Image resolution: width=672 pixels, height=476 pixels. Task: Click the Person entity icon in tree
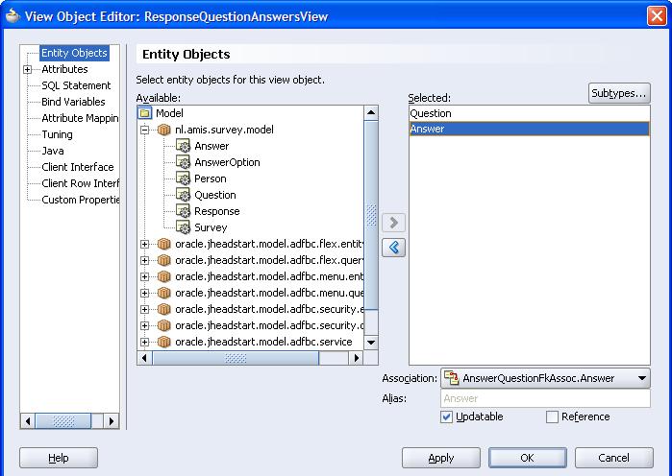pos(184,178)
